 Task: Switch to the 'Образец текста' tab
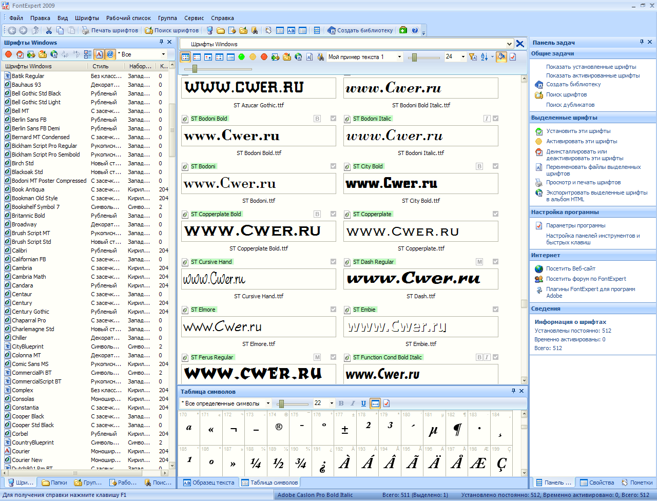point(208,483)
